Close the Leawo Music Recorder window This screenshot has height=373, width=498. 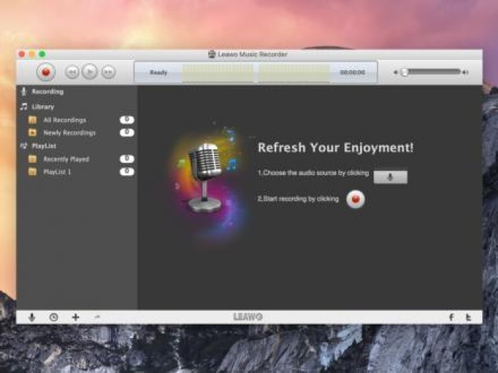22,54
